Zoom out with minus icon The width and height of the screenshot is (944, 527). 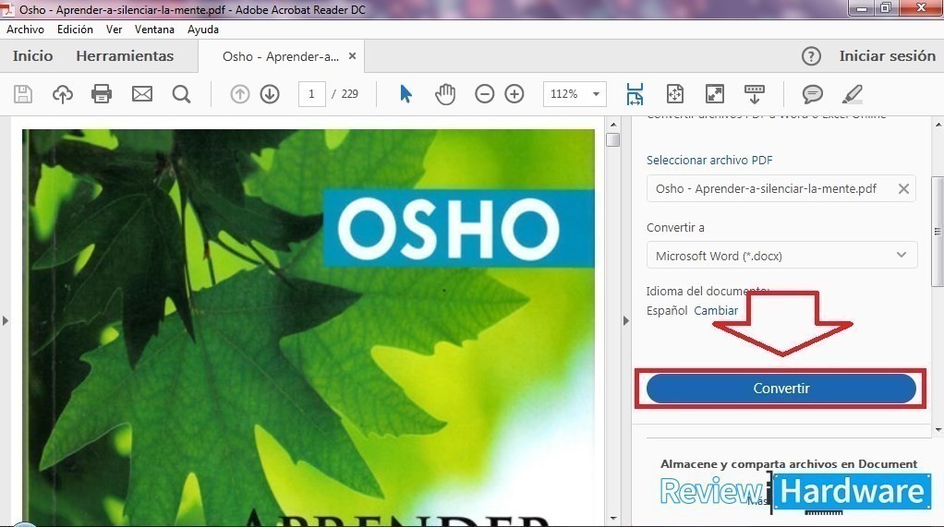[484, 94]
